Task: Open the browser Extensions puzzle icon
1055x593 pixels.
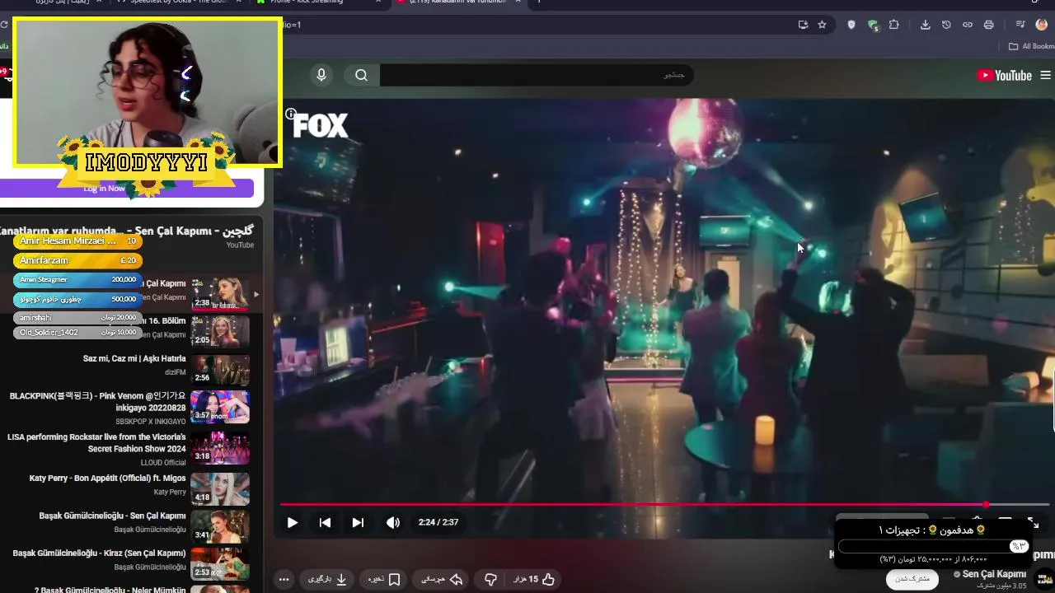Action: pos(894,25)
